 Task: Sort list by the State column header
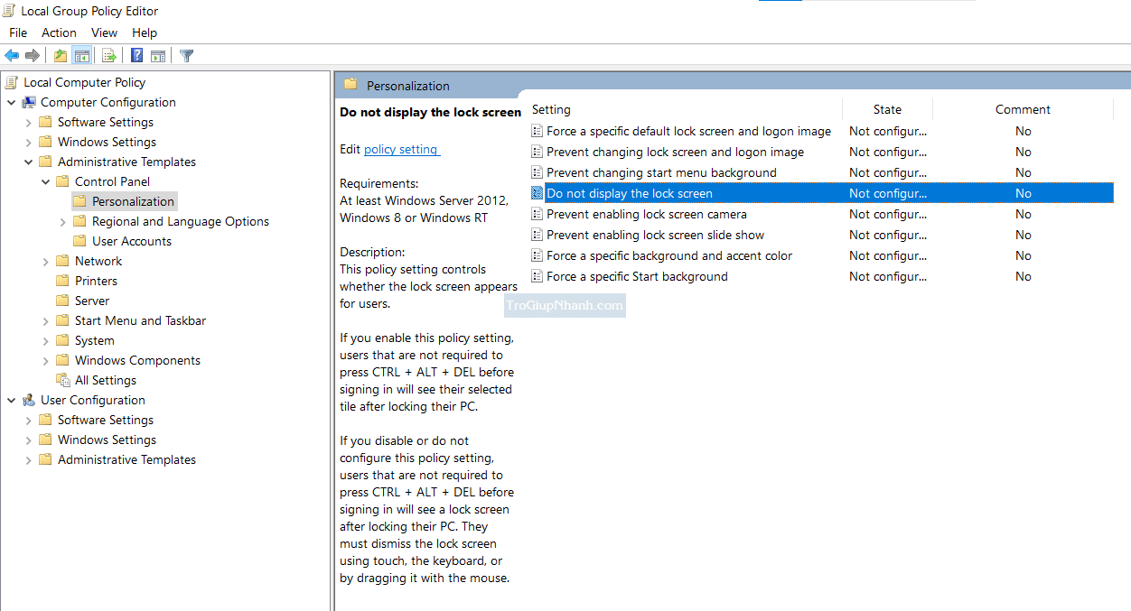pyautogui.click(x=887, y=109)
